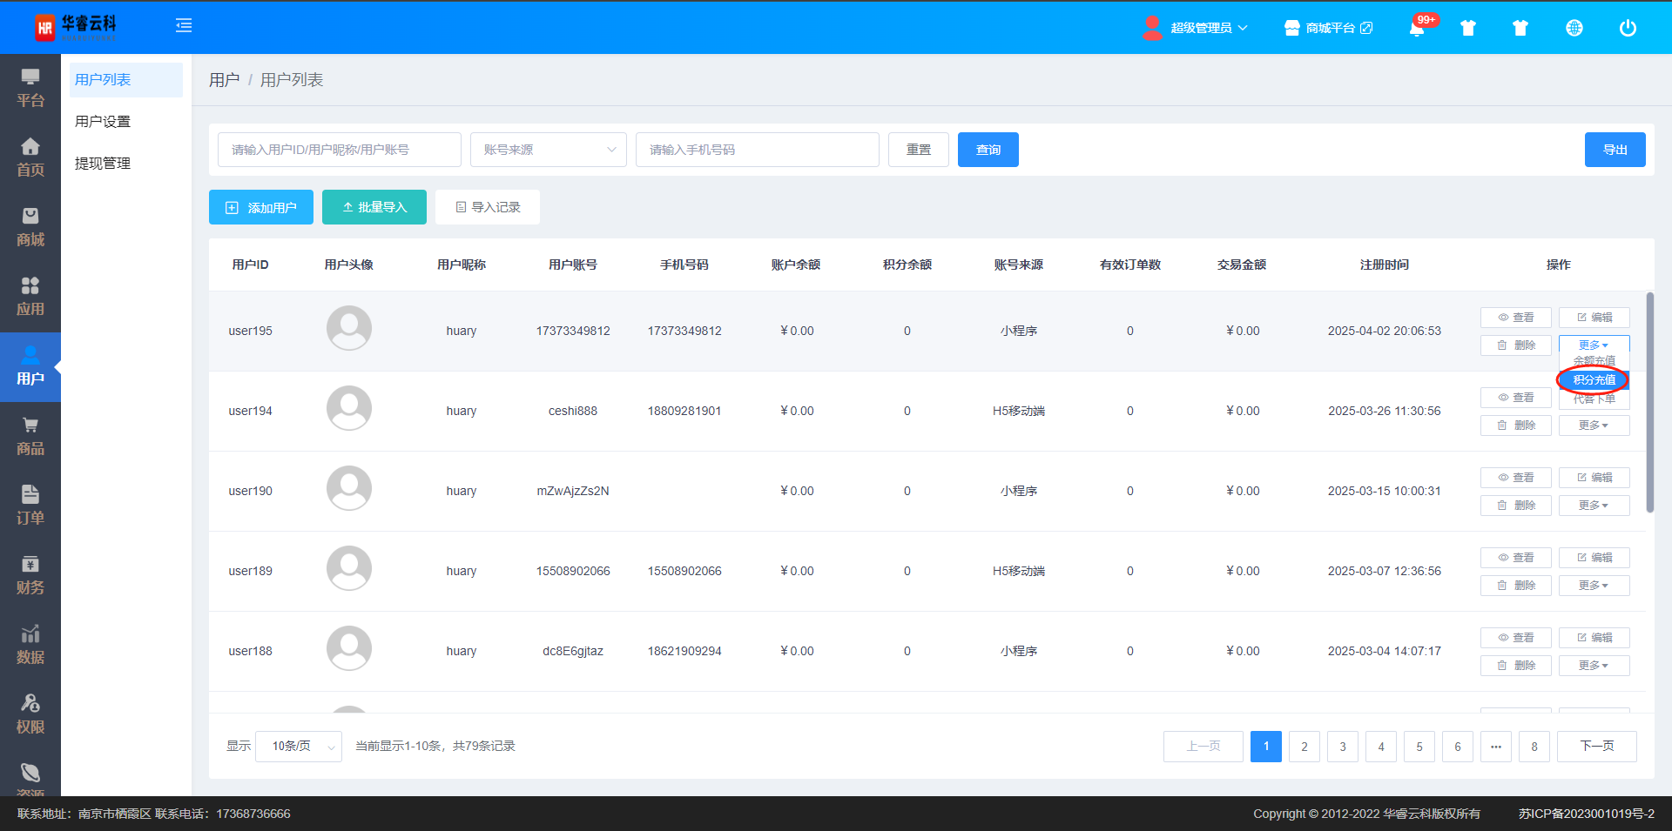Screen dimensions: 1672x831
Task: Open 商城 in left sidebar
Action: pyautogui.click(x=30, y=227)
